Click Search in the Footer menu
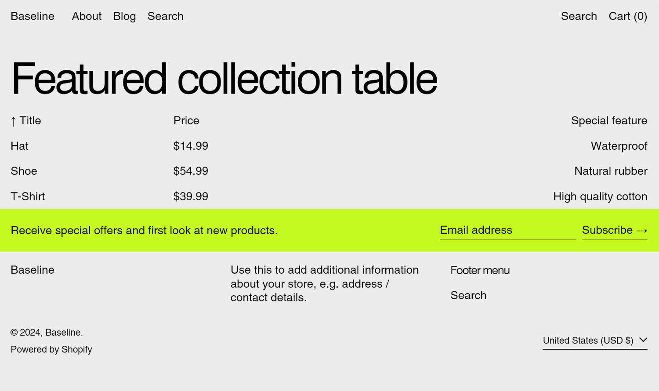The image size is (659, 391). [468, 295]
